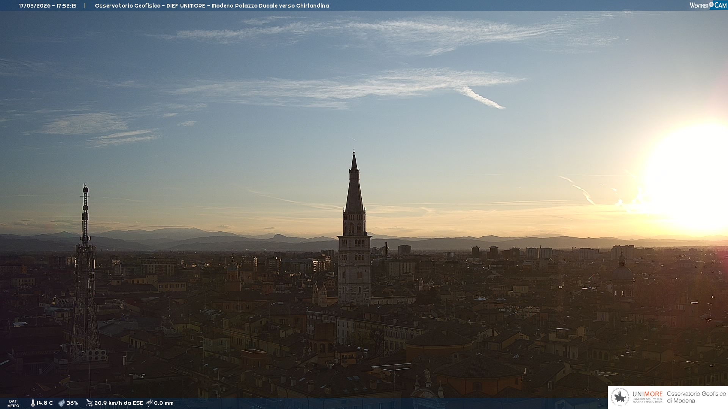The width and height of the screenshot is (728, 409).
Task: Click the UNIMORE horse-rider seal emblem
Action: point(620,397)
